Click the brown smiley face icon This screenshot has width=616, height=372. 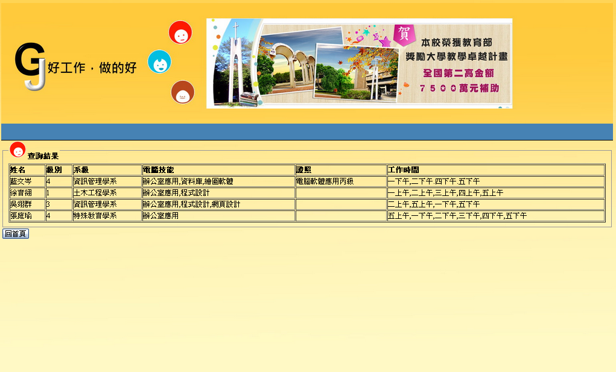(182, 92)
